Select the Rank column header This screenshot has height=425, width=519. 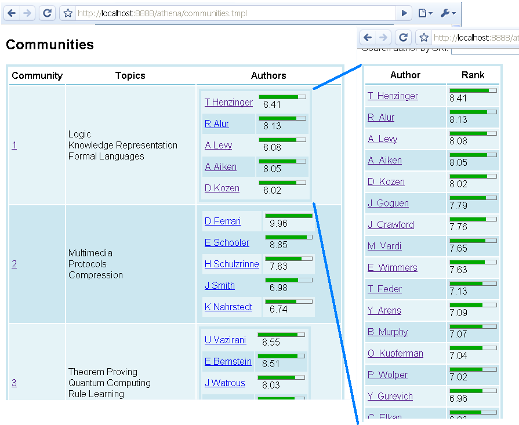click(473, 75)
